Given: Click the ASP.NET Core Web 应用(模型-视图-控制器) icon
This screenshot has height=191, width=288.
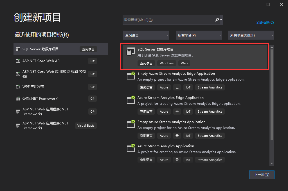Looking at the screenshot, I should click(x=18, y=74).
